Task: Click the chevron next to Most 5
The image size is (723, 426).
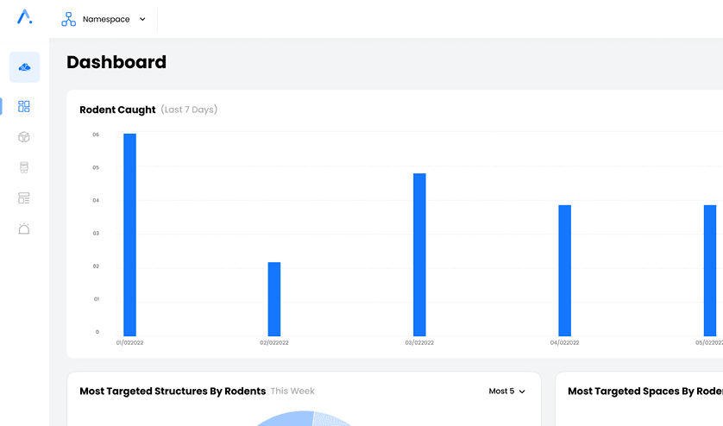Action: [x=522, y=392]
